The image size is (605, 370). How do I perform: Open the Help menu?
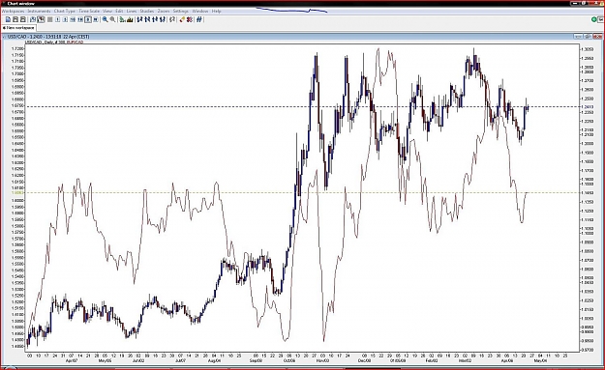217,12
